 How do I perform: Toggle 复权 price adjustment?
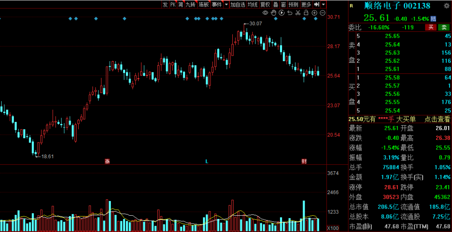(x=265, y=4)
